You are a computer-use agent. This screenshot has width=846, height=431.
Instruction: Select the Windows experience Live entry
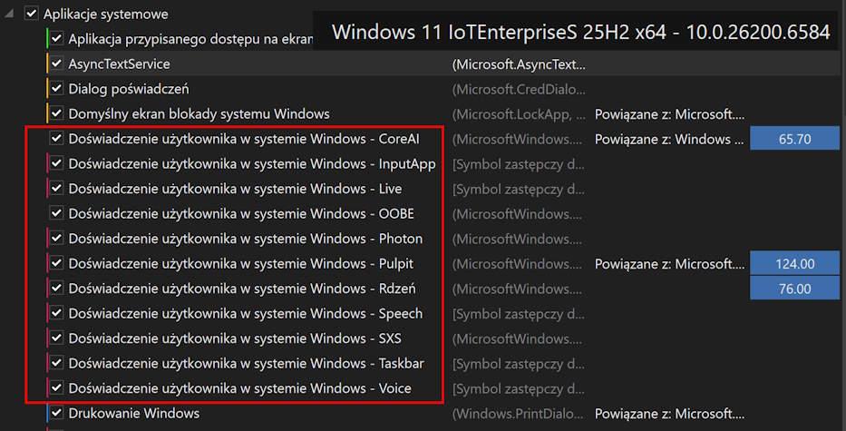235,189
